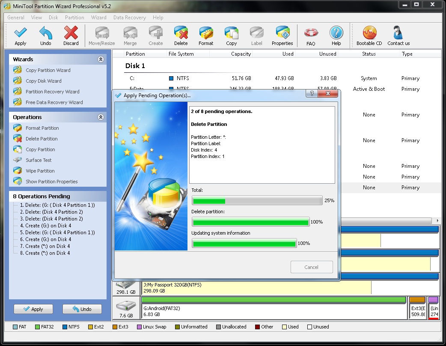Select pending operation 2 Delete Partition 2

tap(51, 212)
